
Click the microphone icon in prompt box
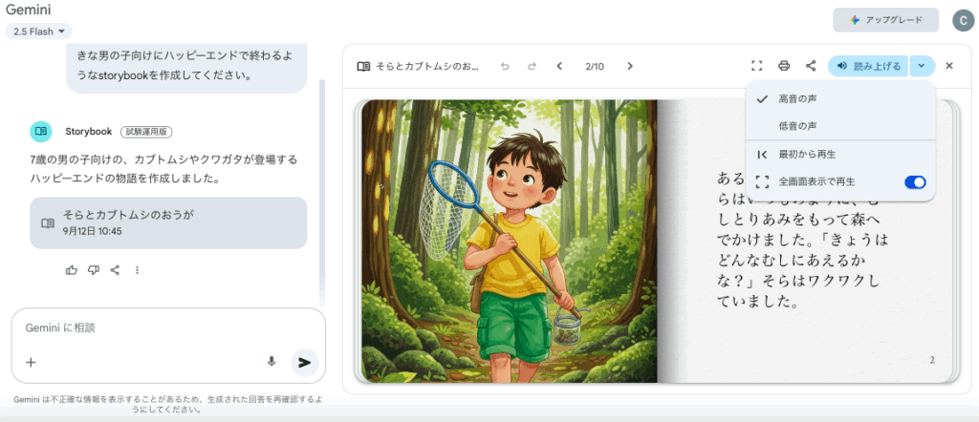(272, 362)
